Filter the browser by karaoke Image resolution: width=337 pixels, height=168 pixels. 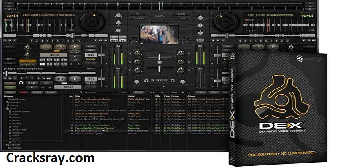pyautogui.click(x=37, y=92)
